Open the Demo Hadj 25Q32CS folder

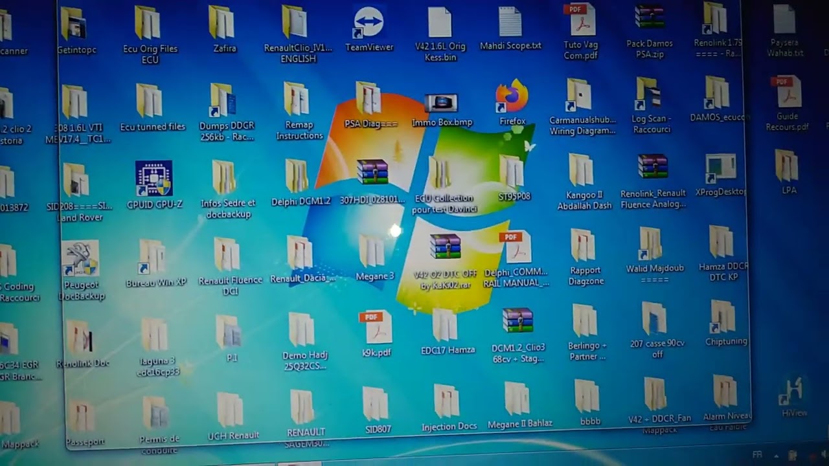[x=302, y=330]
